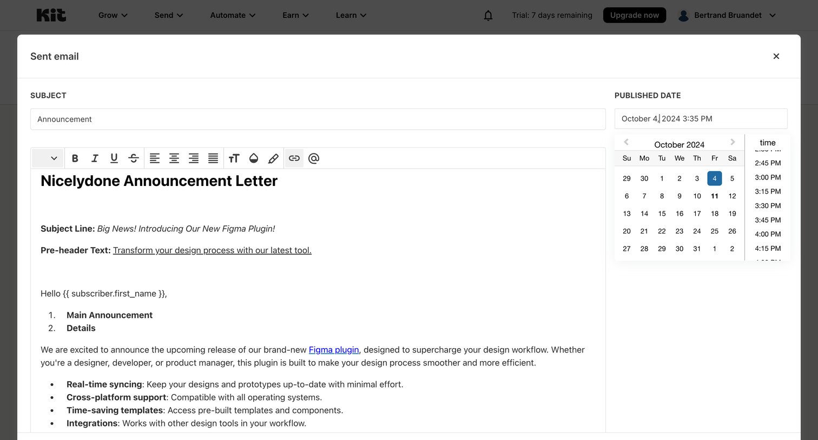This screenshot has height=440, width=818.
Task: Open the font size tool
Action: click(x=234, y=158)
